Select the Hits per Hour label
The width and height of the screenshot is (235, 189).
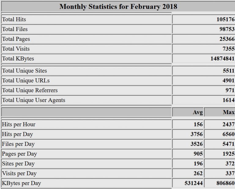[19, 125]
